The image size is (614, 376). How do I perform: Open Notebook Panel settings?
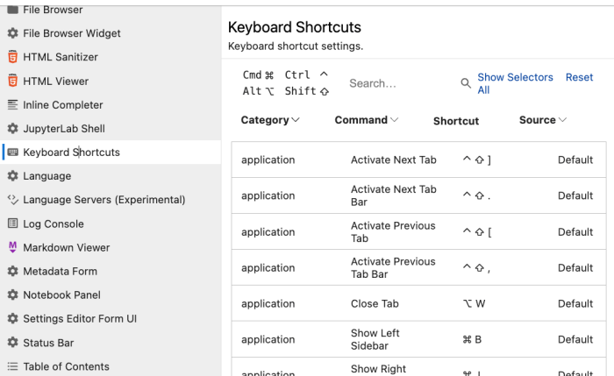[61, 295]
